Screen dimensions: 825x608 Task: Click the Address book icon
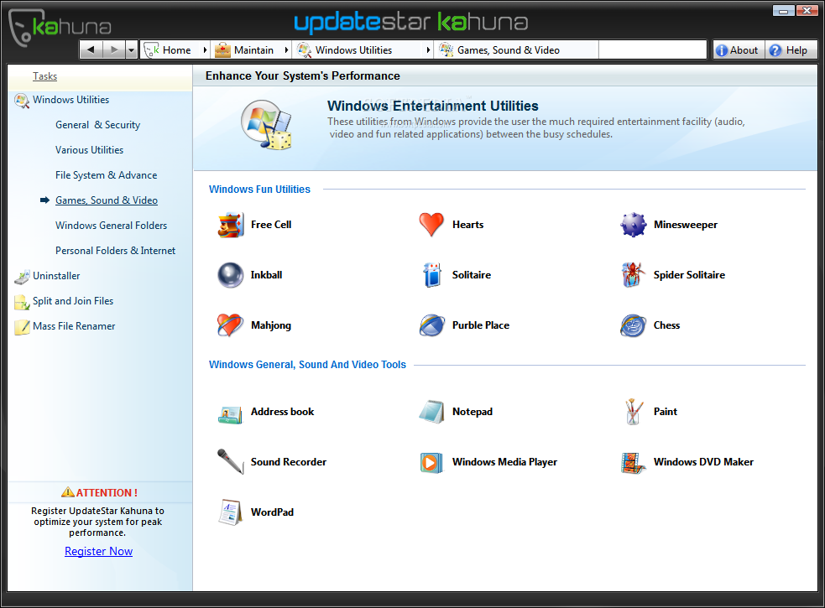point(231,414)
